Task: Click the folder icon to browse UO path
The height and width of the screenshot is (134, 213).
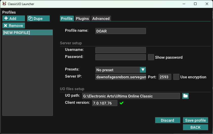Action: click(x=185, y=96)
